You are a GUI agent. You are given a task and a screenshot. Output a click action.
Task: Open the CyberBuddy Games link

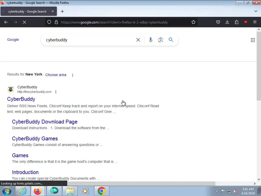(35, 139)
